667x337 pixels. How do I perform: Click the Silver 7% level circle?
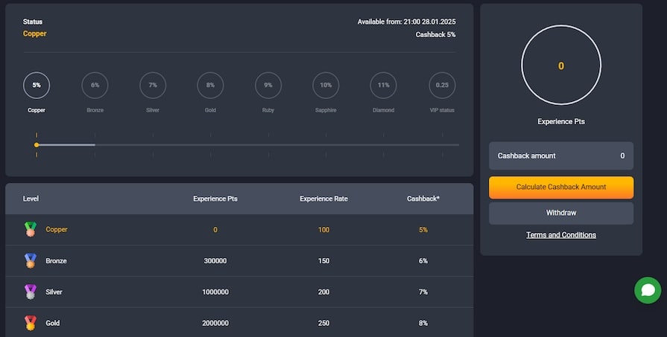tap(153, 86)
